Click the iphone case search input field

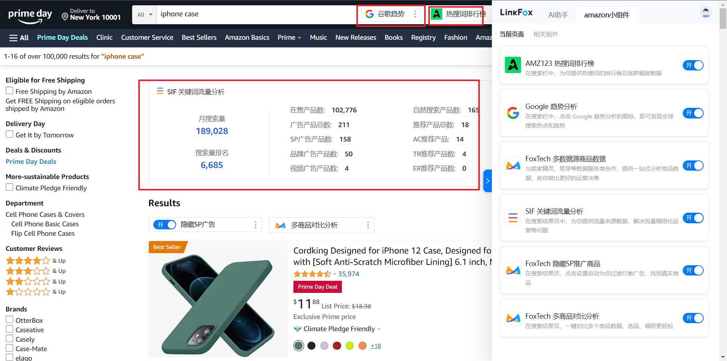point(254,14)
